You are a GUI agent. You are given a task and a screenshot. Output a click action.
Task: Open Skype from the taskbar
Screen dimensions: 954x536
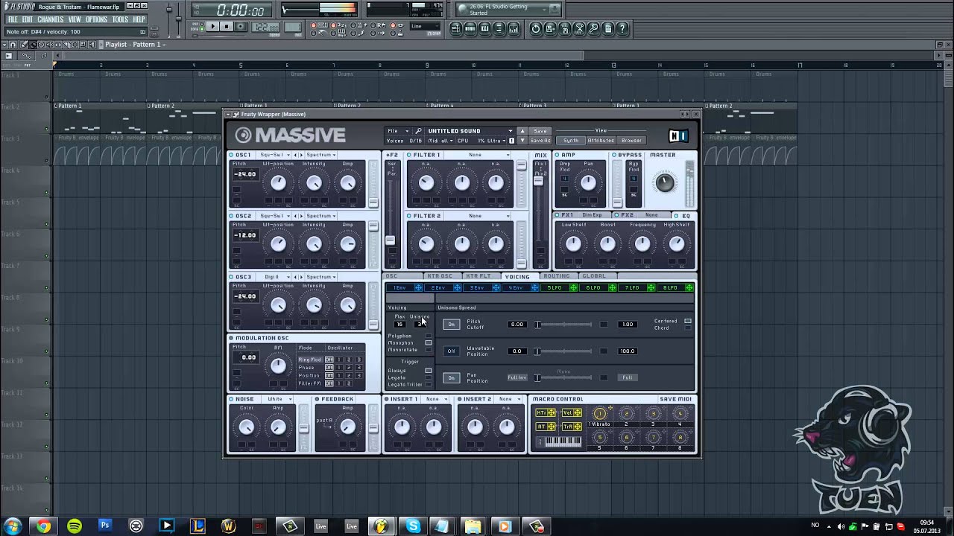tap(413, 526)
